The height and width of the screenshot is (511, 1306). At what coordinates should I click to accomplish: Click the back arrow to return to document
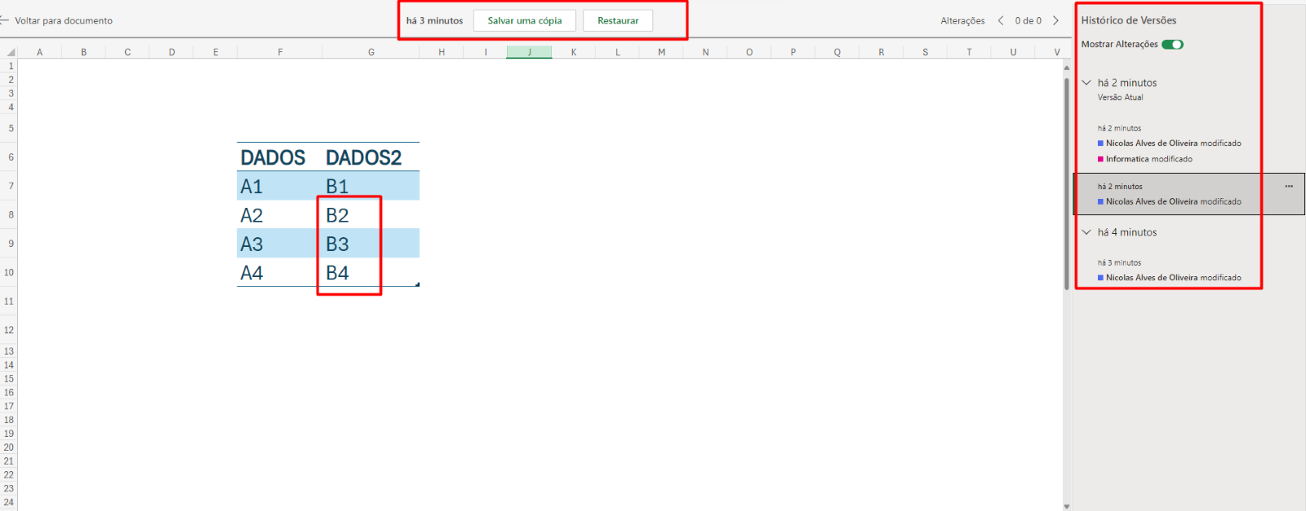pos(5,20)
